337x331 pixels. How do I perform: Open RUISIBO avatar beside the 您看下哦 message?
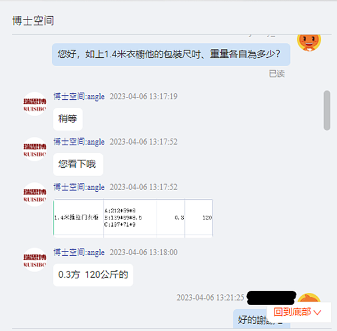tap(35, 149)
